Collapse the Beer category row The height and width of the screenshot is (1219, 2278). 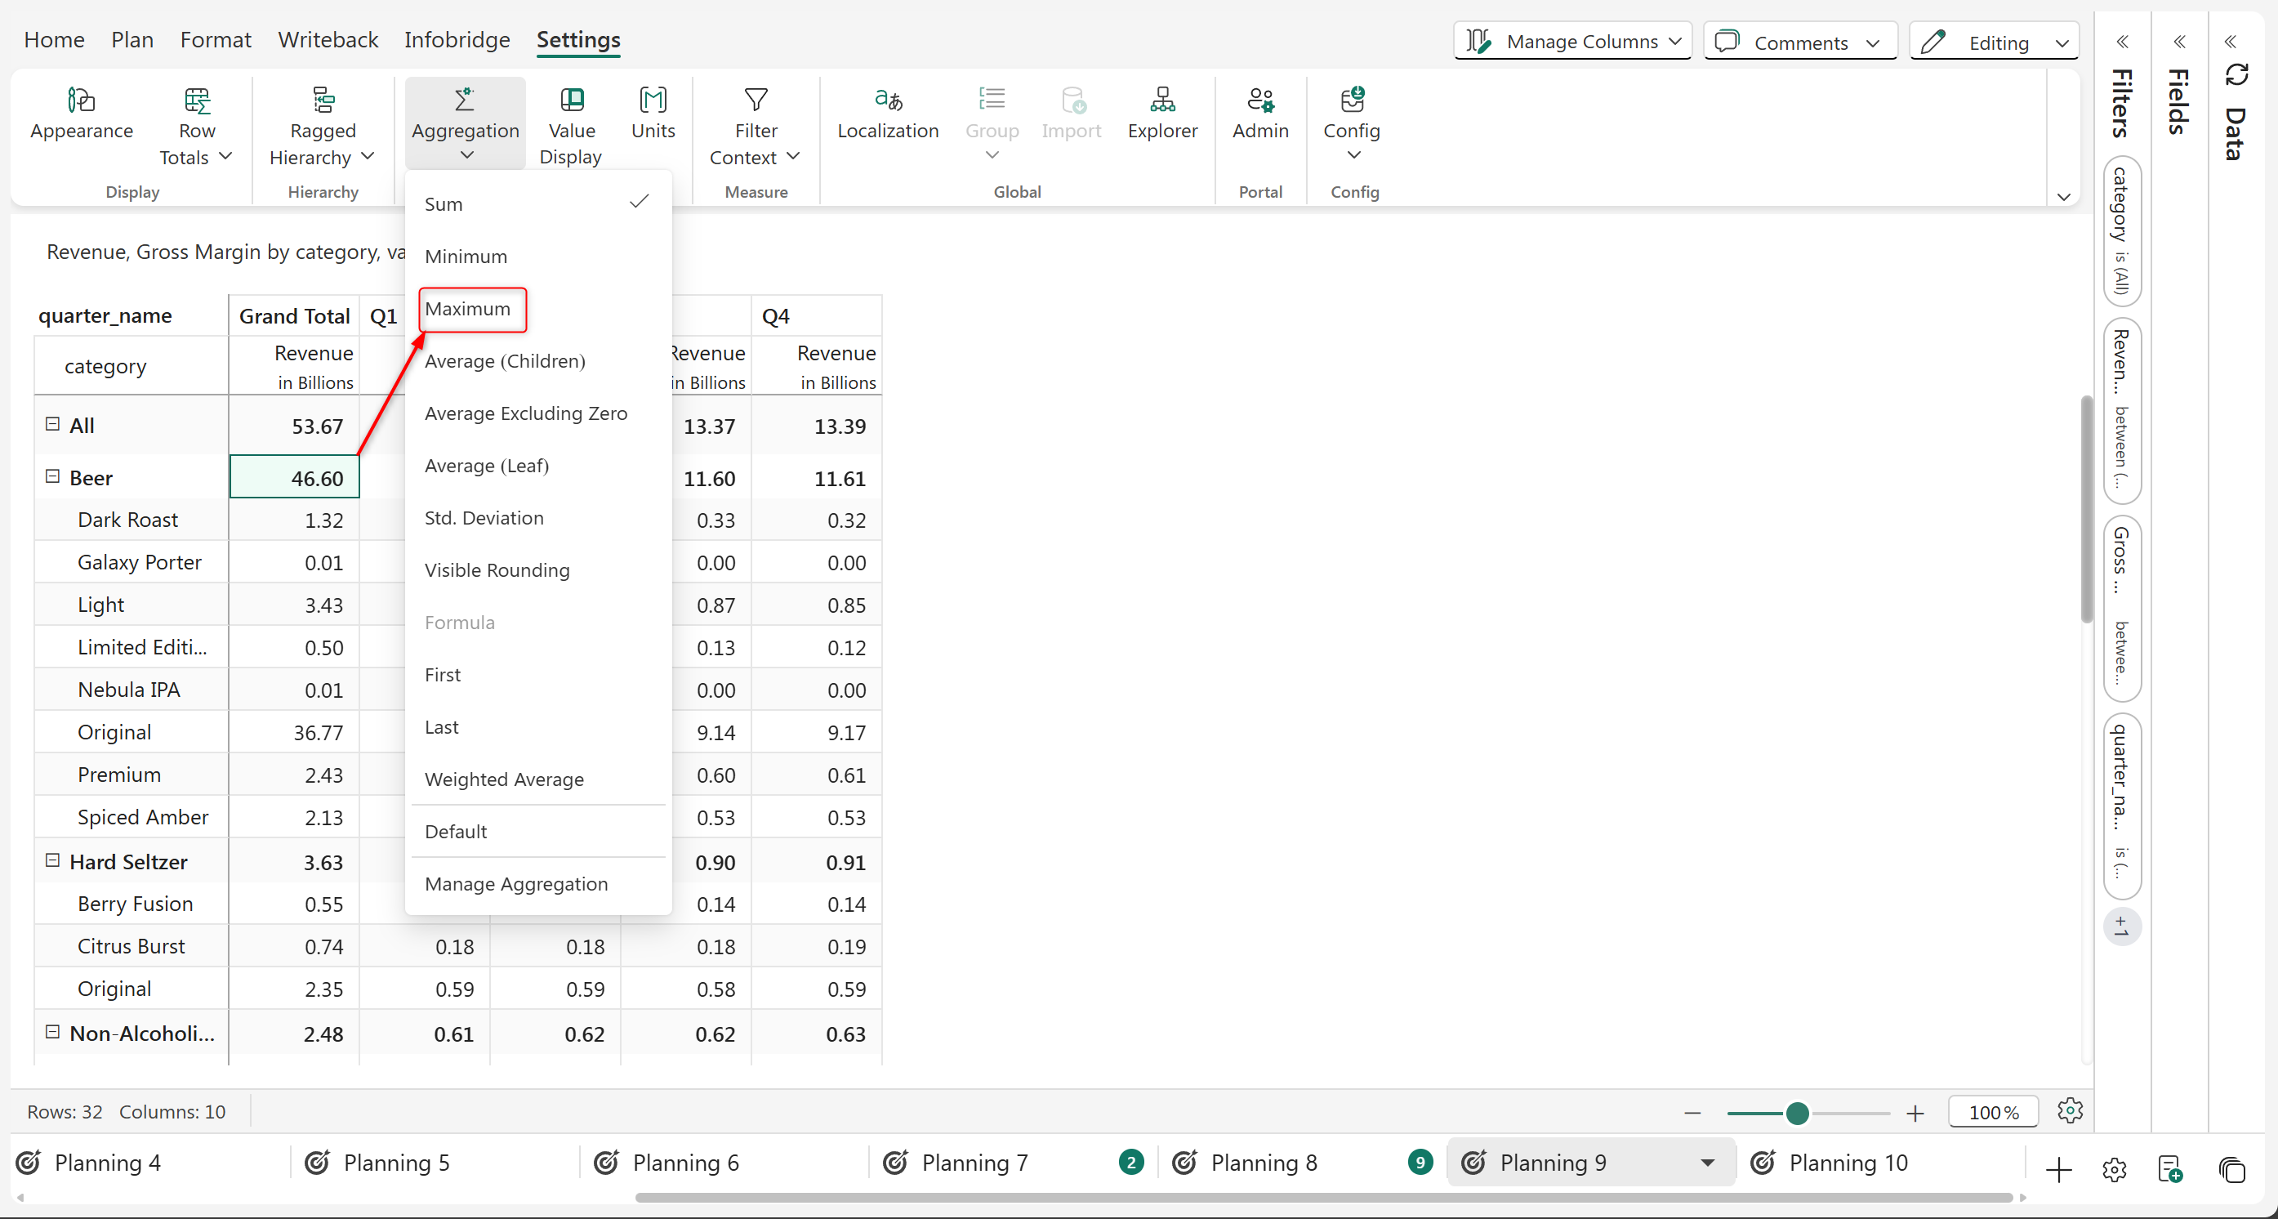tap(52, 477)
